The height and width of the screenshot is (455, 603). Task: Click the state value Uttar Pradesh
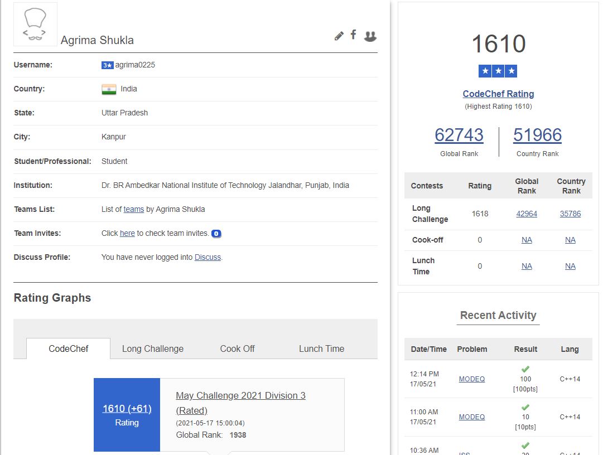[x=124, y=113]
